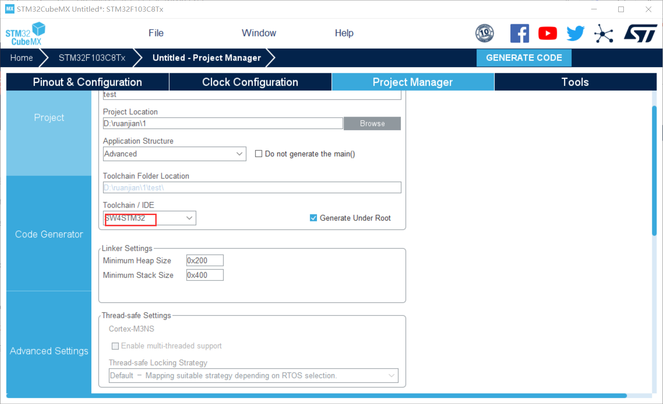Click the STM32CubeMX logo
Image resolution: width=663 pixels, height=404 pixels.
pos(25,34)
